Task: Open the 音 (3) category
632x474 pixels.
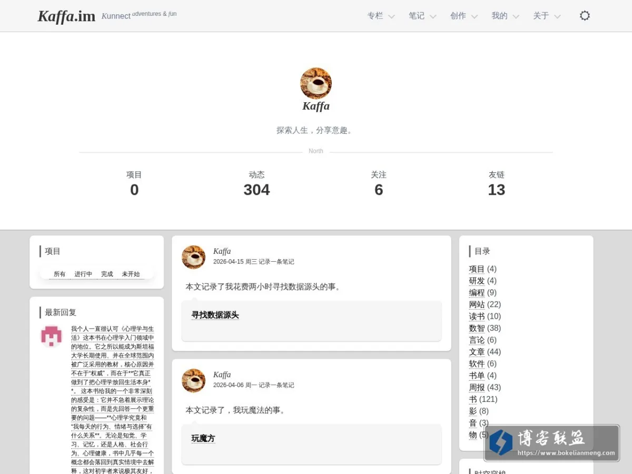Action: (473, 423)
